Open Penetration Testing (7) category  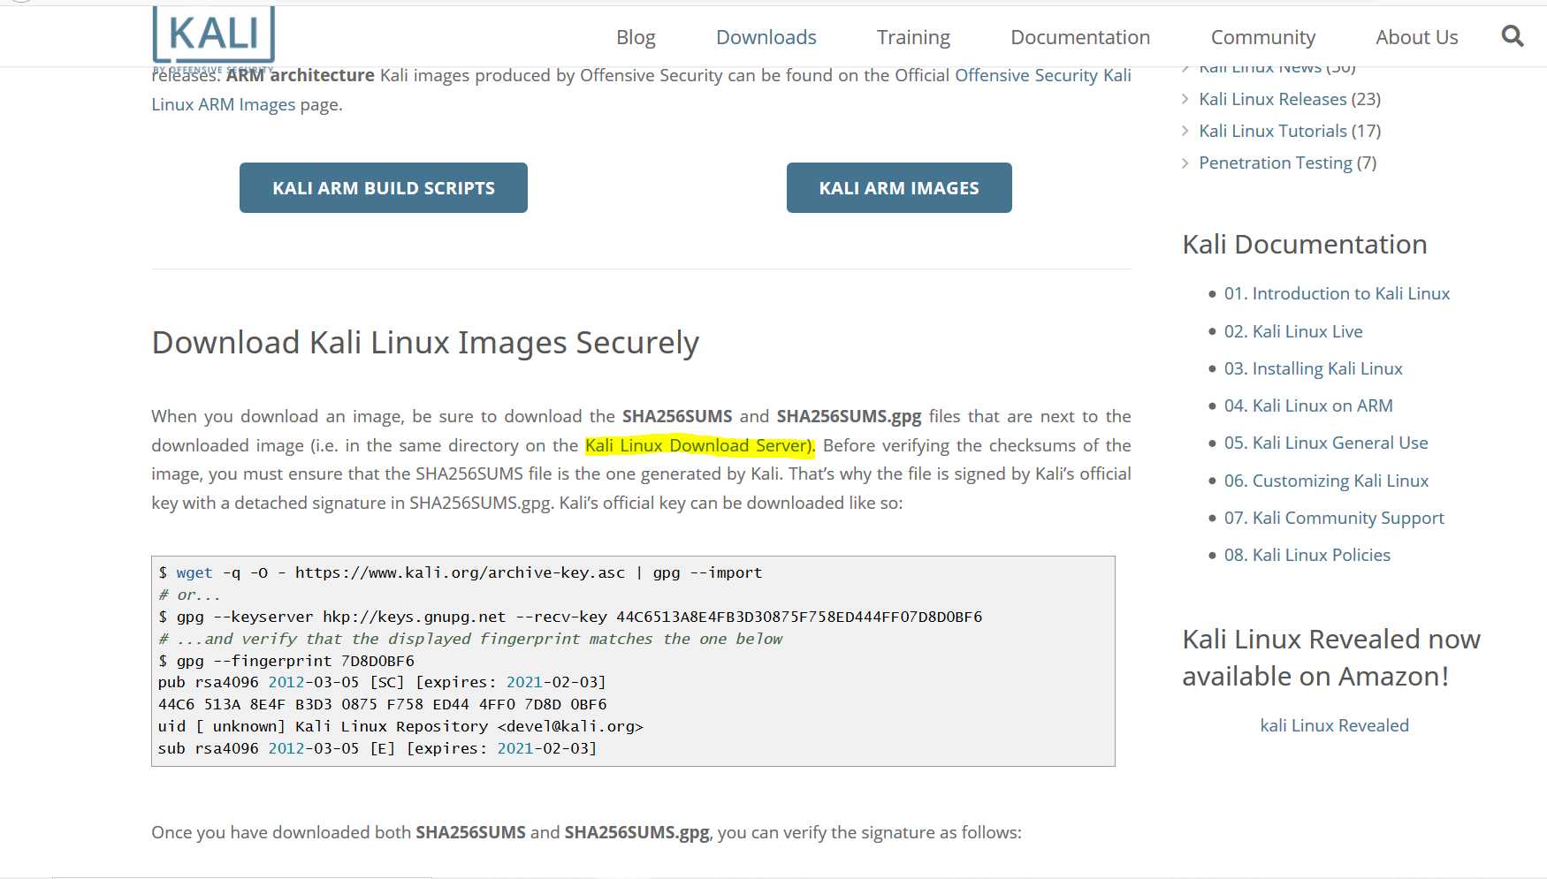coord(1288,163)
